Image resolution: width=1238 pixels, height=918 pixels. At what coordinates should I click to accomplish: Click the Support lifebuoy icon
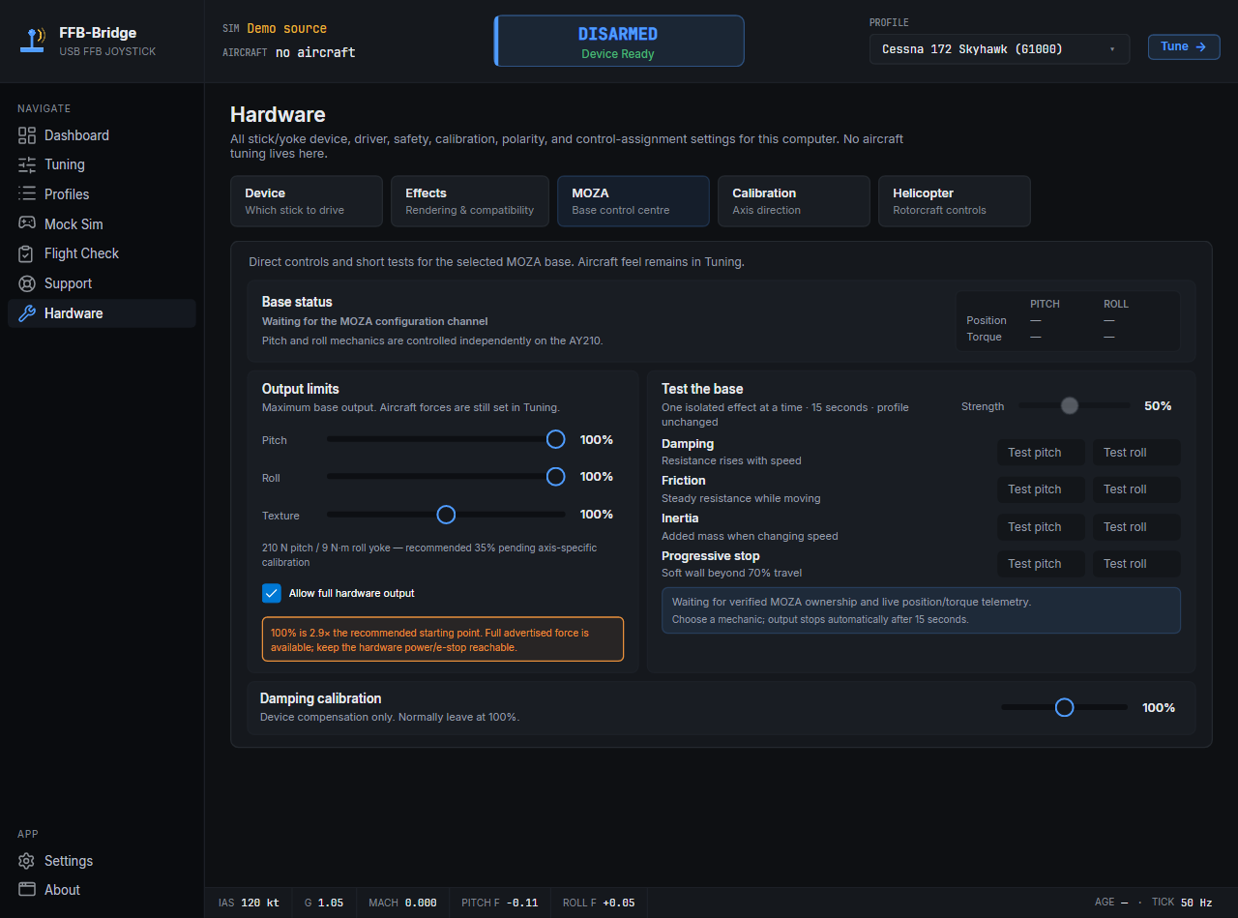coord(27,283)
